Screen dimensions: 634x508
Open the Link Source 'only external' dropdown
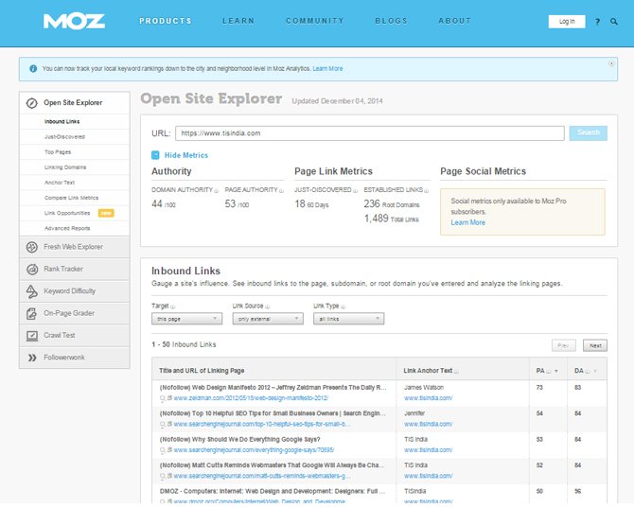tap(268, 319)
